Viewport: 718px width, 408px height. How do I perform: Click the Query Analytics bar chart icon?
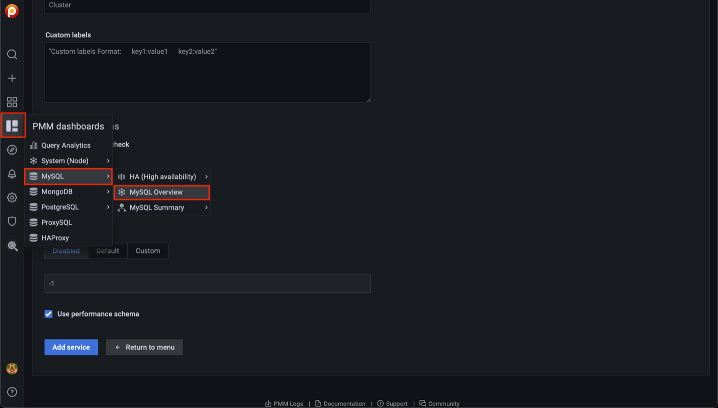33,145
